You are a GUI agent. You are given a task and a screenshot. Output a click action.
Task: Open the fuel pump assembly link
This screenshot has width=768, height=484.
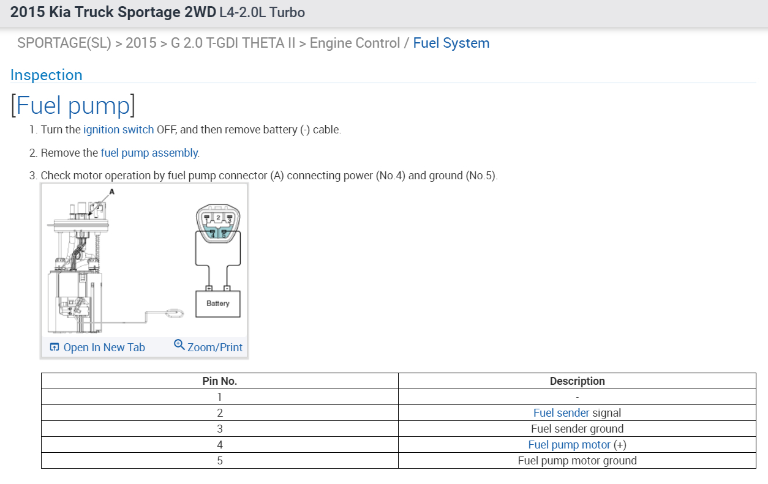pos(149,153)
